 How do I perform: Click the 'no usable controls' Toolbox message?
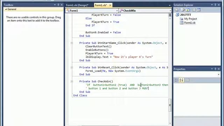[x=34, y=19]
